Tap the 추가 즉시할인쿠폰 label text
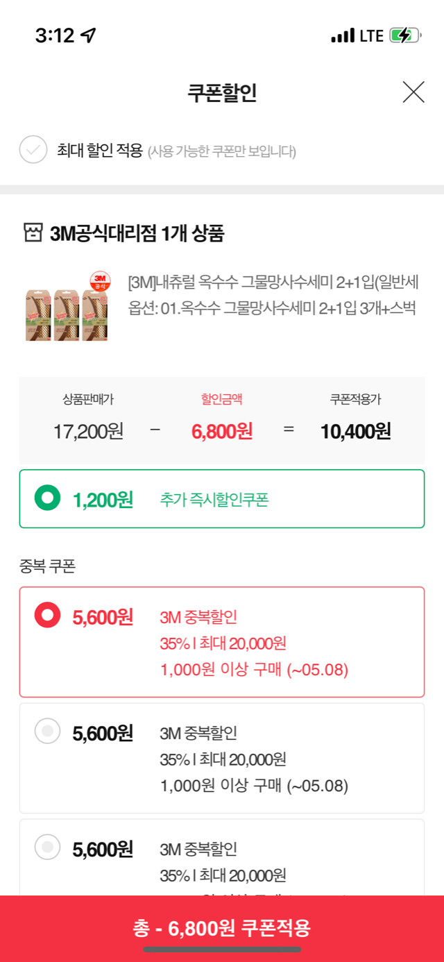 pos(214,500)
